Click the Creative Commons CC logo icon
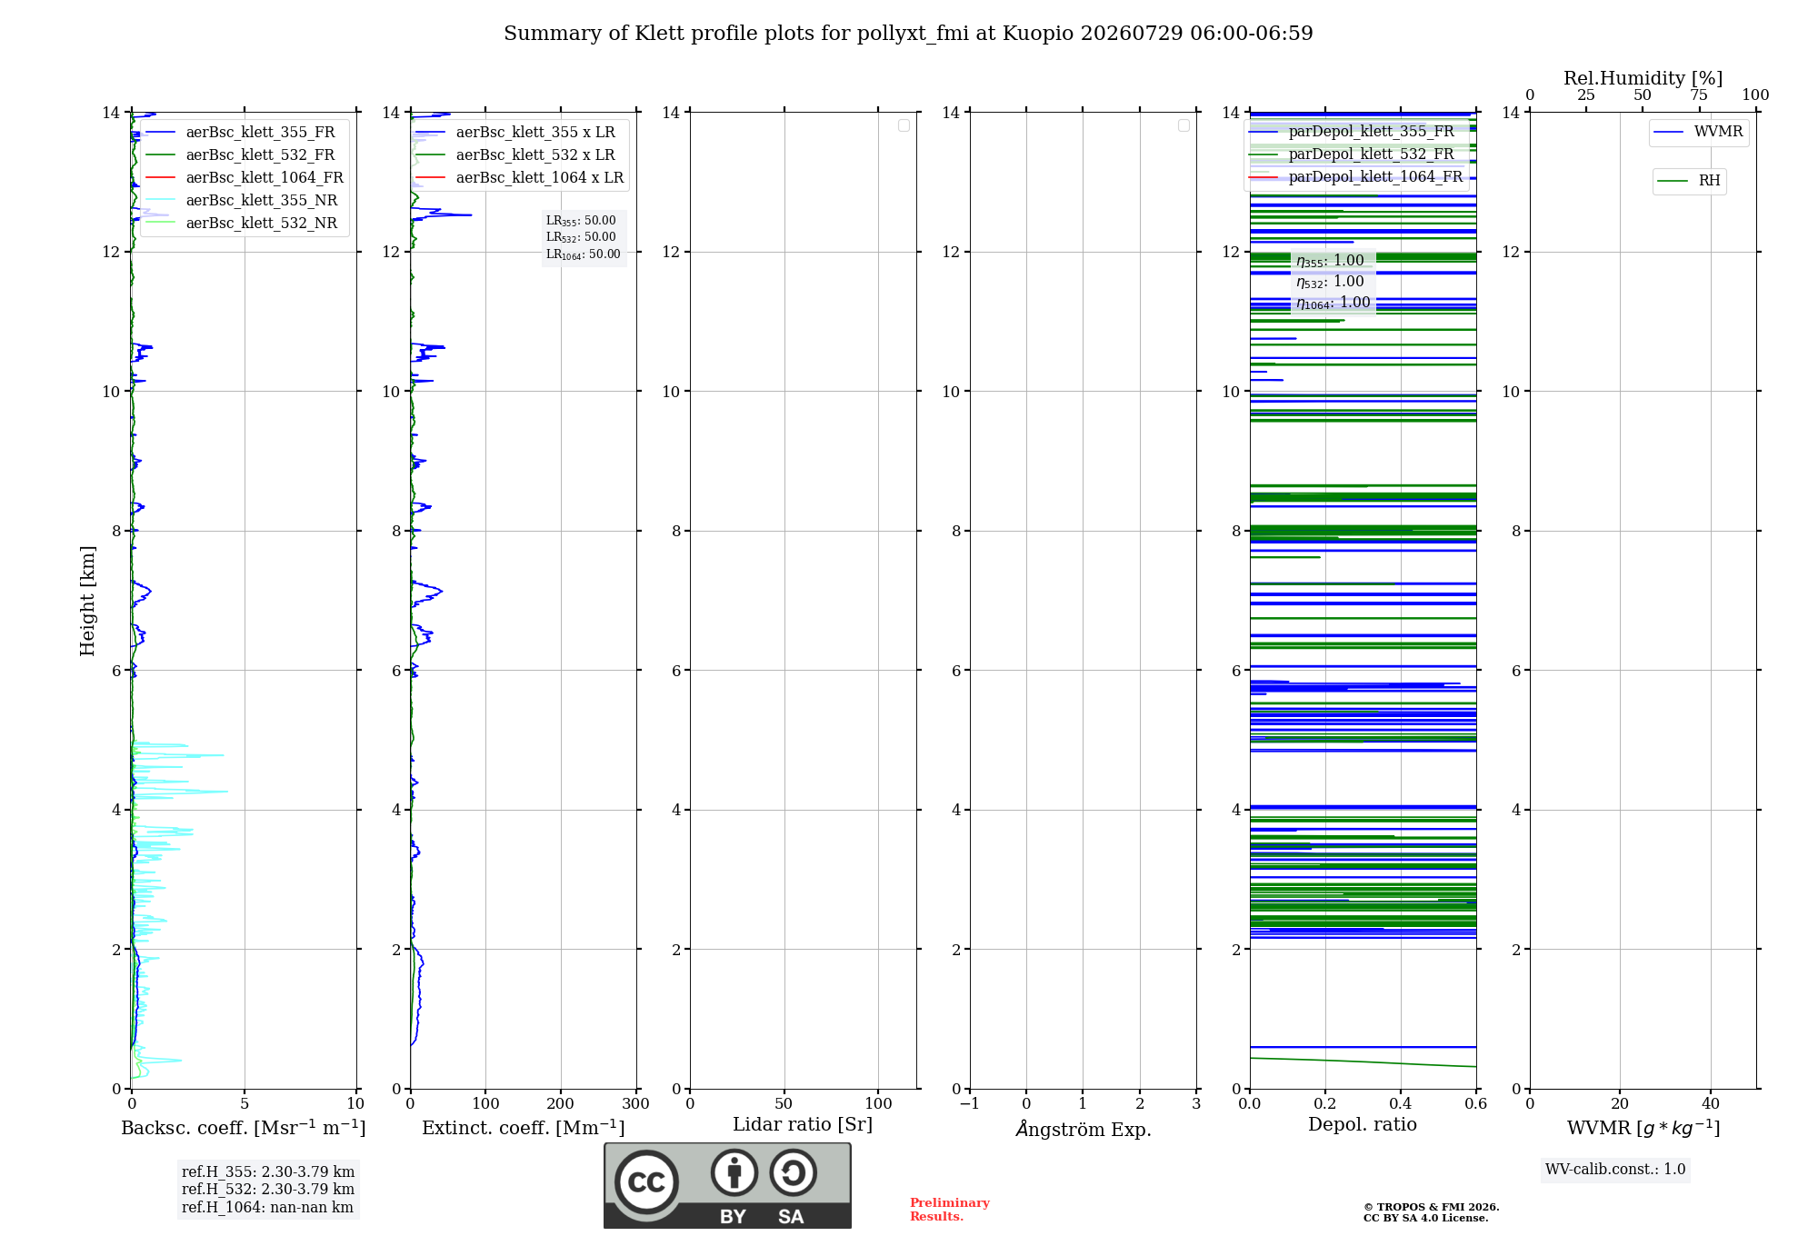The image size is (1818, 1236). (x=646, y=1181)
